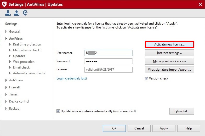205x136 pixels.
Task: Open Automatic virus checks settings
Action: click(x=29, y=73)
